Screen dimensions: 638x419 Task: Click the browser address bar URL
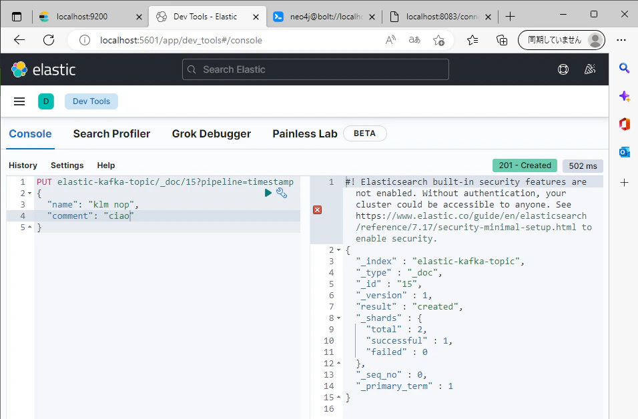tap(181, 40)
